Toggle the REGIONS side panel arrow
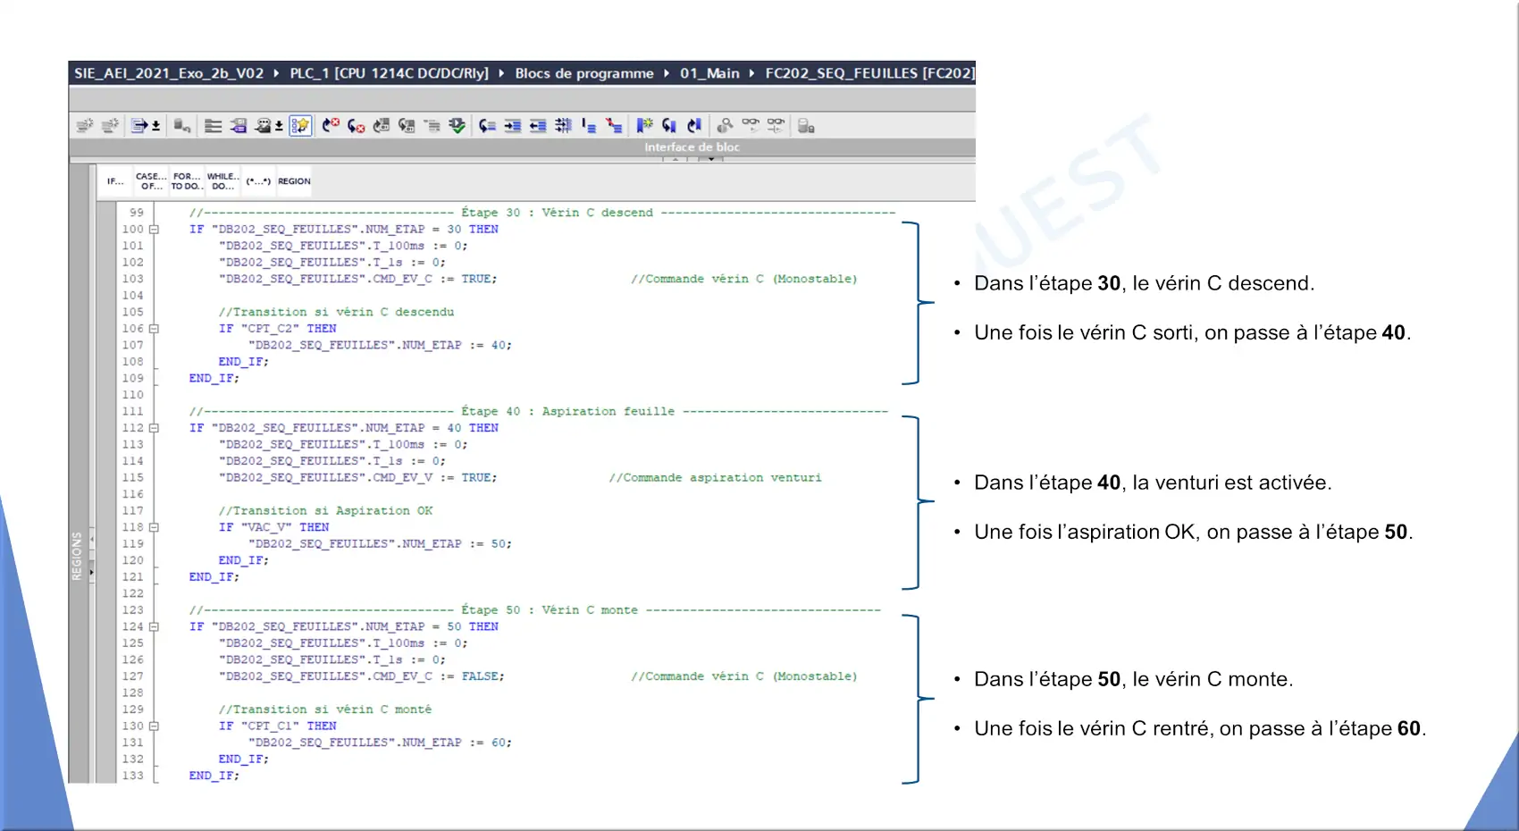This screenshot has height=831, width=1519. 91,572
